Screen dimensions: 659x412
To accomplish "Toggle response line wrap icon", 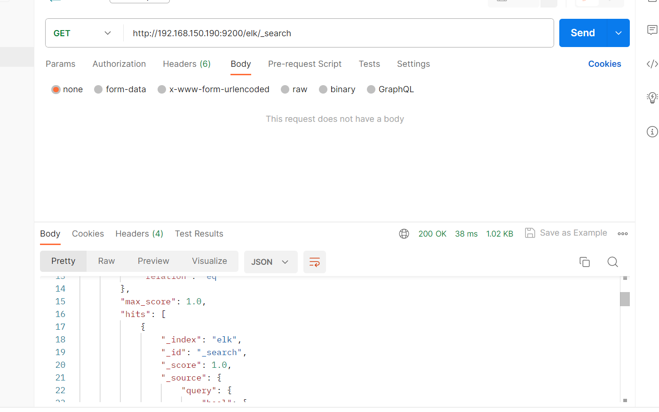I will tap(315, 262).
